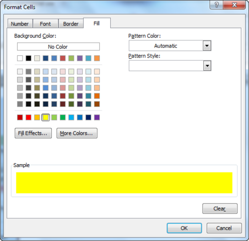Switch to the Number tab
This screenshot has height=241, width=249.
pyautogui.click(x=20, y=24)
